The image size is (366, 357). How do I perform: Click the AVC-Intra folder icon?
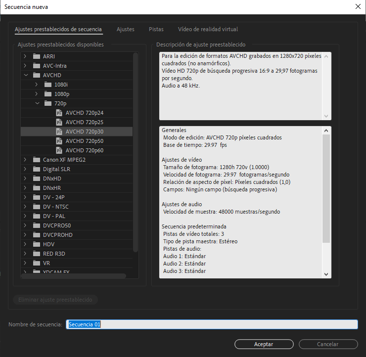pyautogui.click(x=37, y=66)
